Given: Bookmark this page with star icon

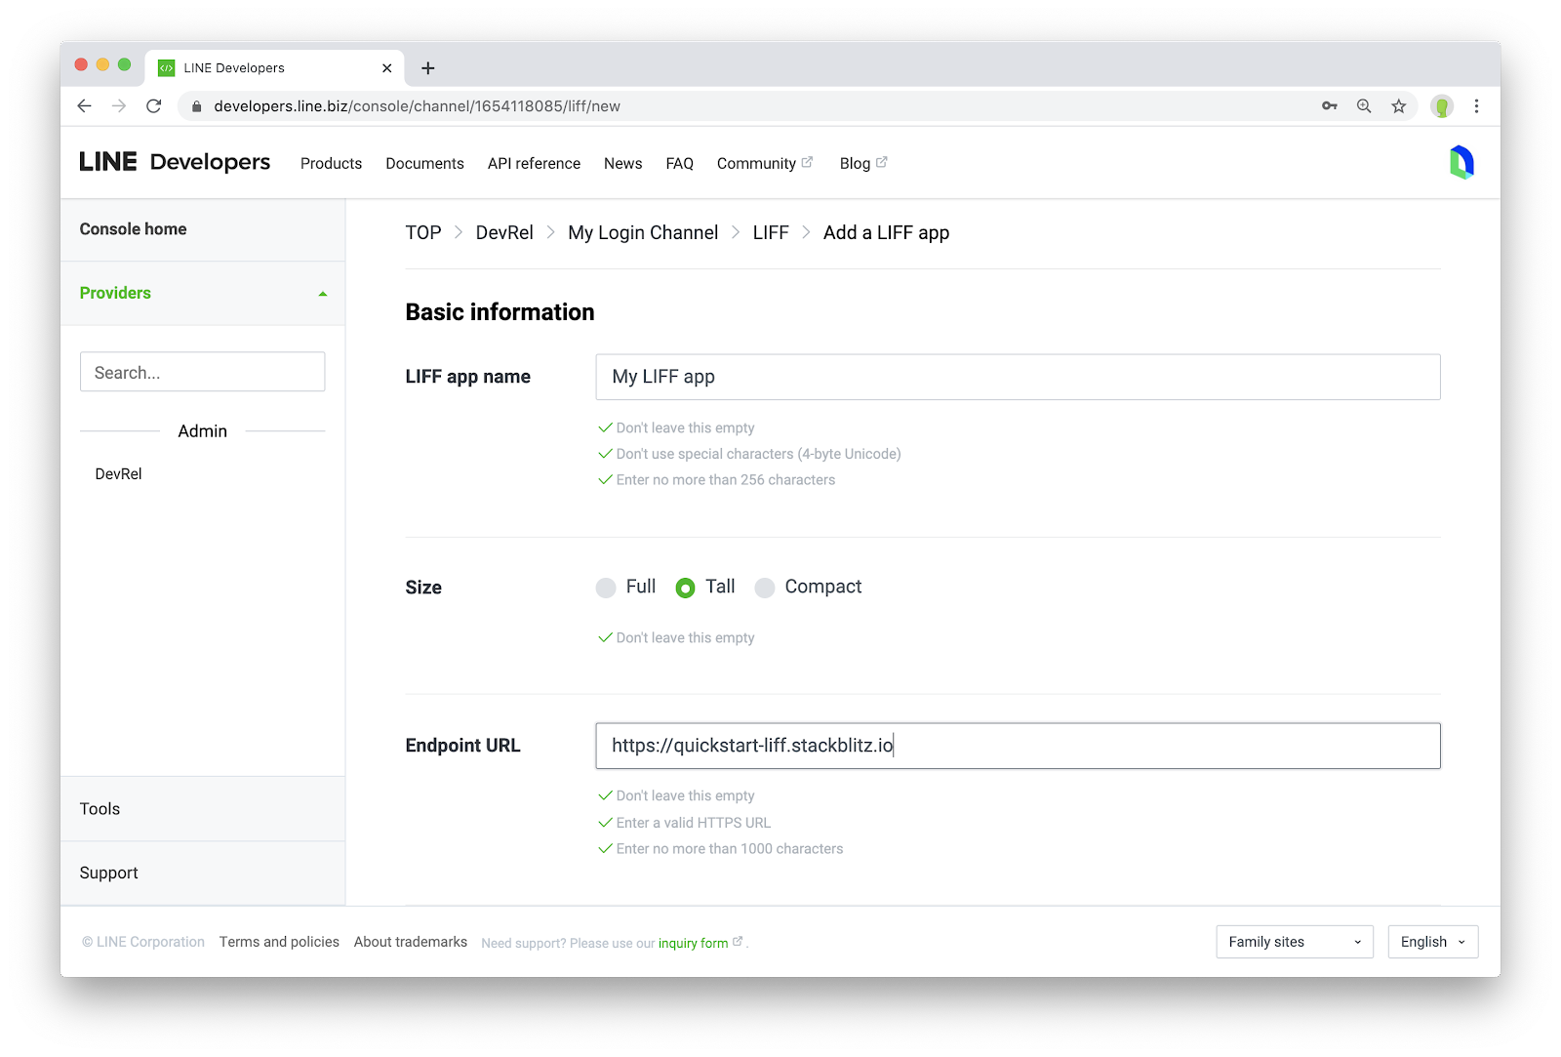Looking at the screenshot, I should point(1399,106).
